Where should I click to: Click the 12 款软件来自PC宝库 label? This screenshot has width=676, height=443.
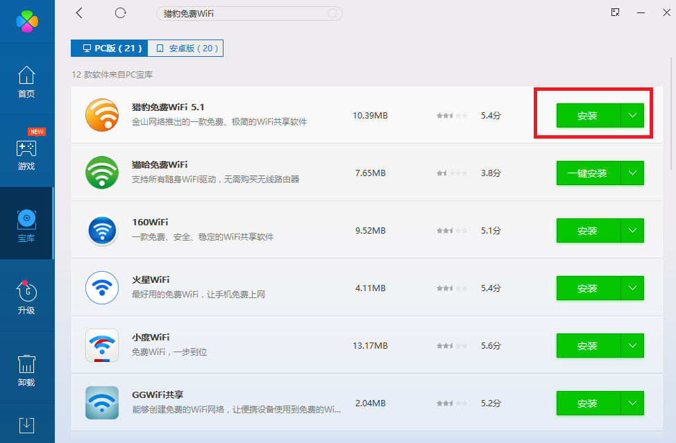[x=112, y=74]
